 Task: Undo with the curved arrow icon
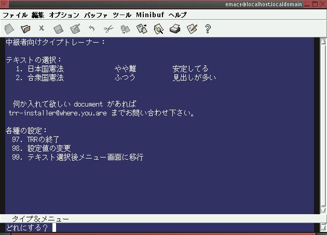92,28
